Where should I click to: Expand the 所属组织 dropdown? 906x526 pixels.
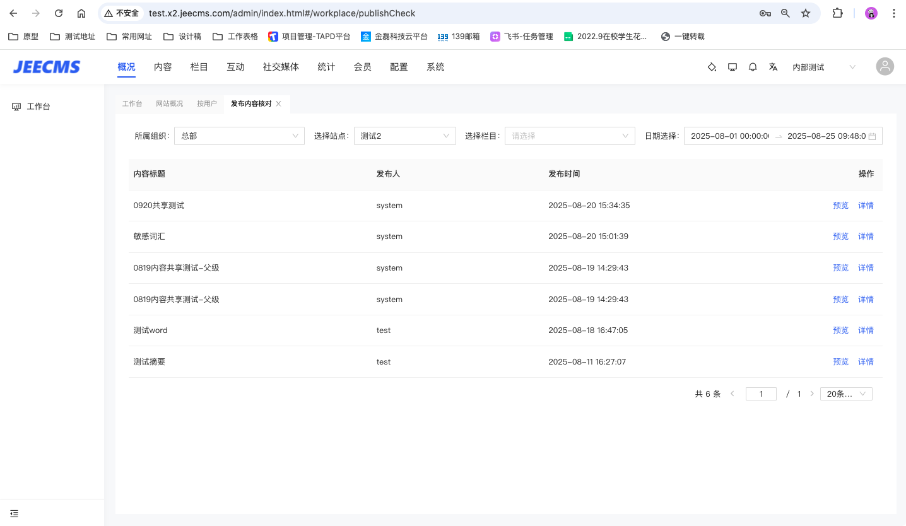(x=239, y=136)
